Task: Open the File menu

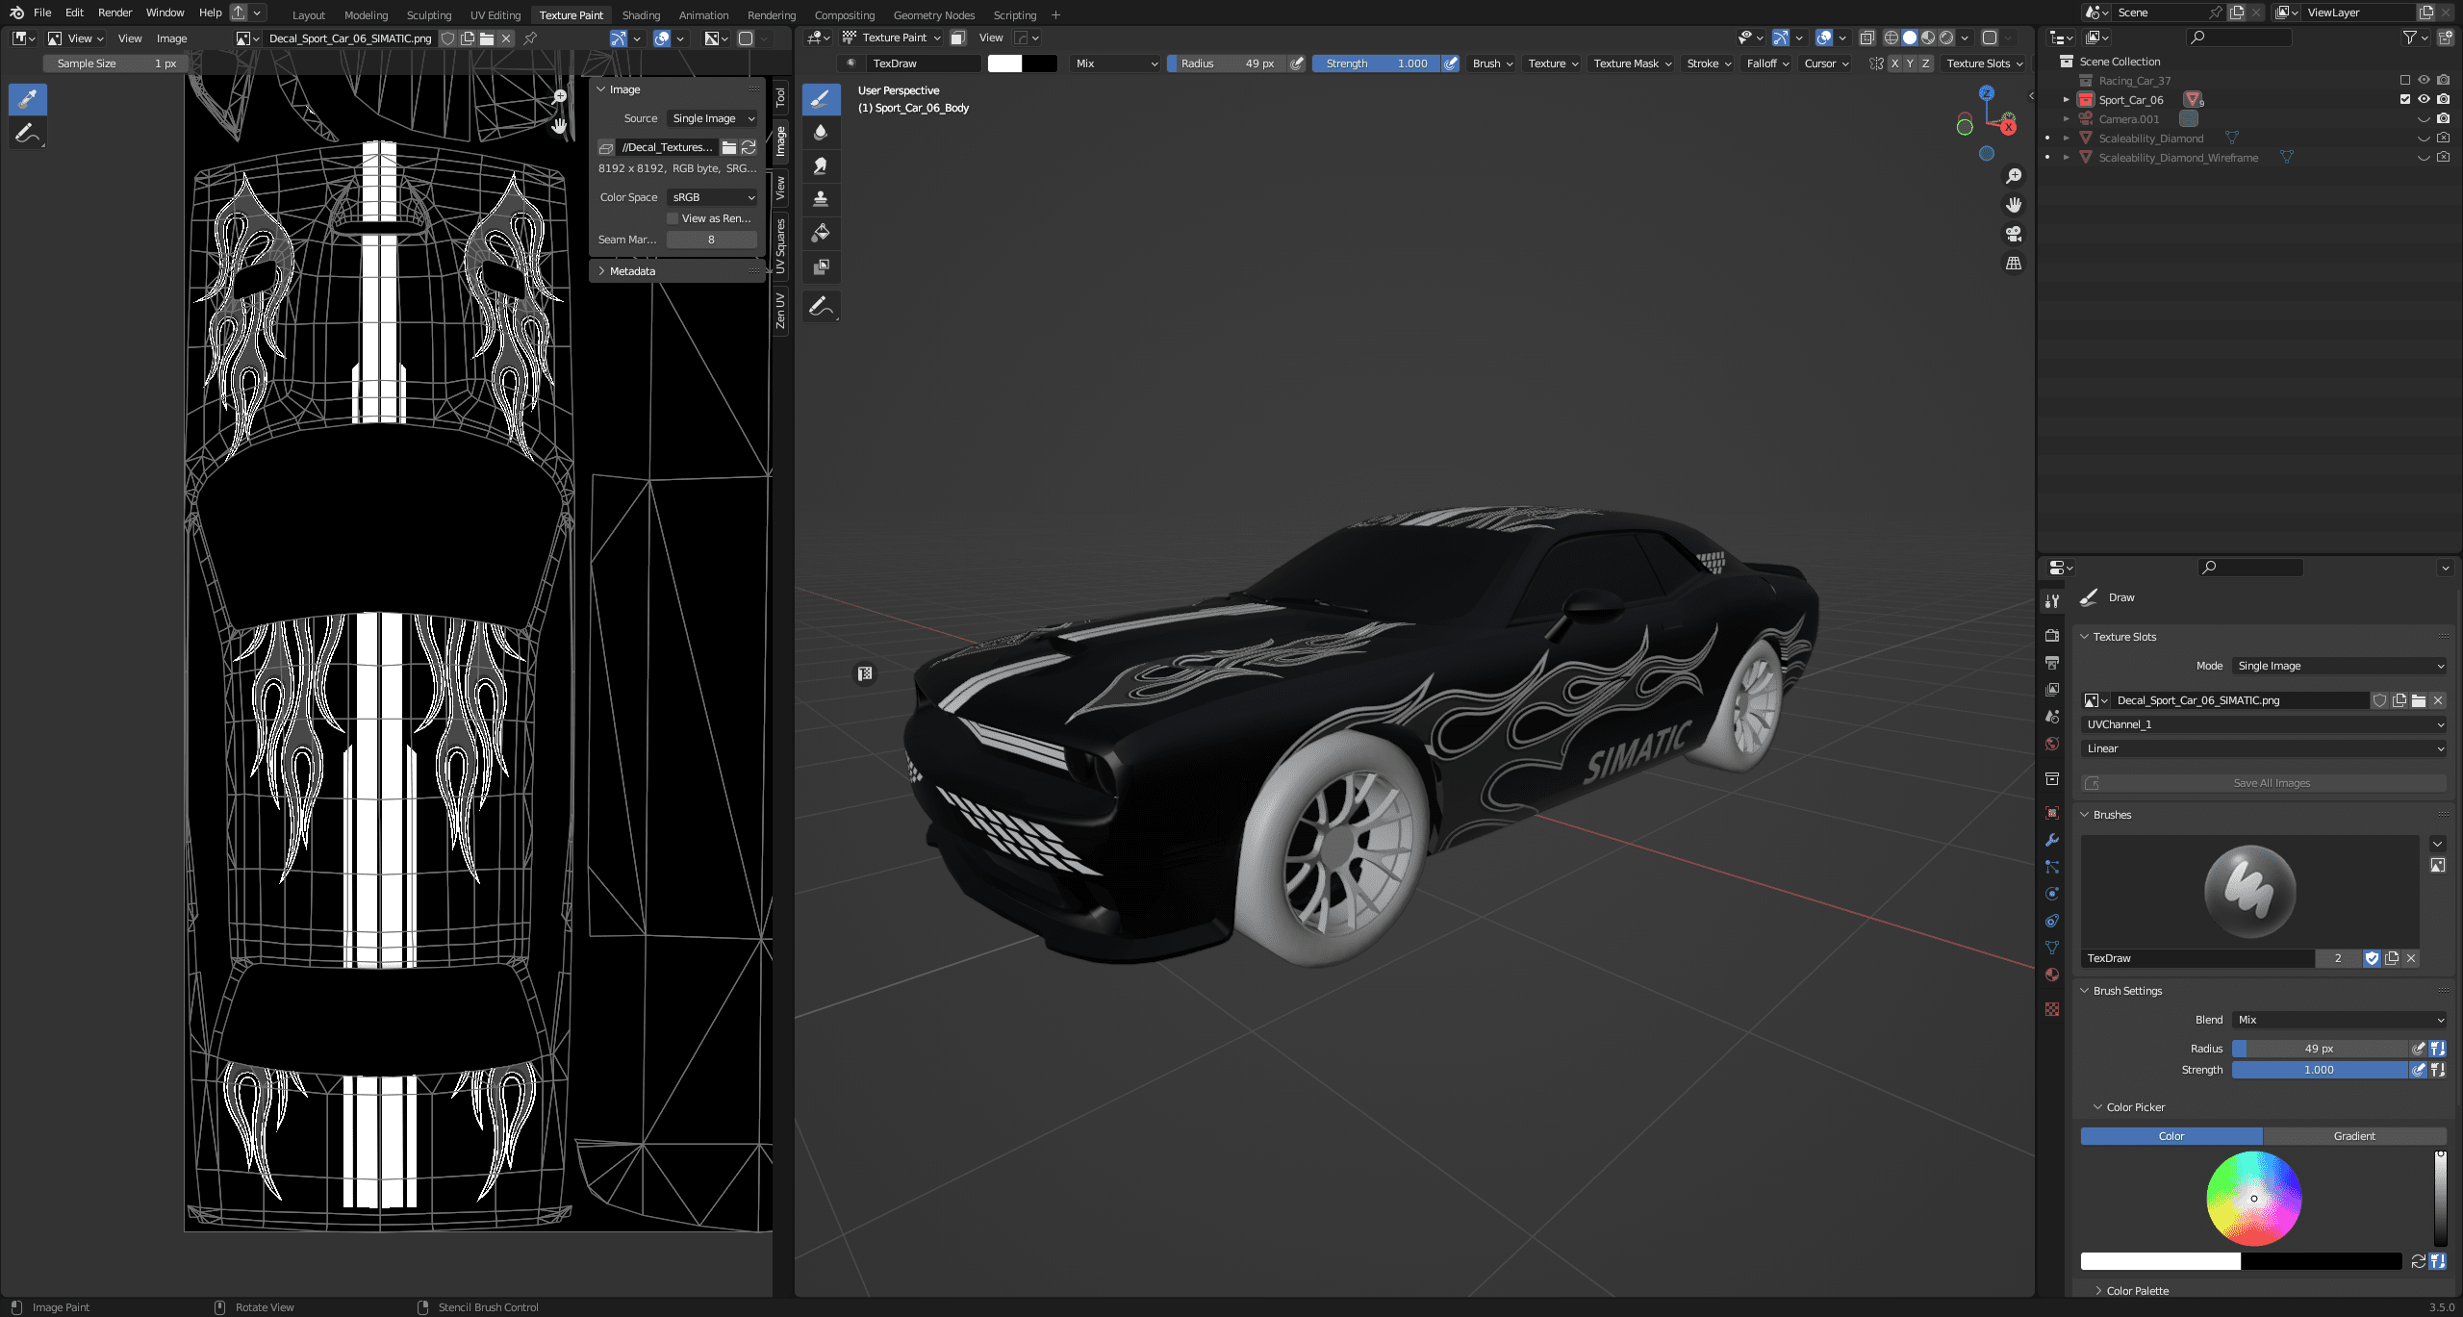Action: click(x=42, y=13)
